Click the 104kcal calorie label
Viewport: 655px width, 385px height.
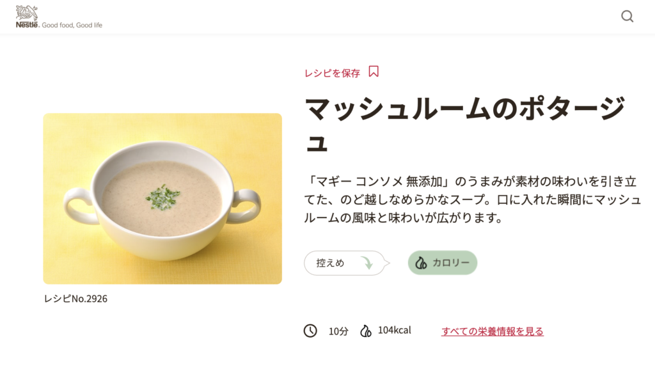(x=393, y=330)
